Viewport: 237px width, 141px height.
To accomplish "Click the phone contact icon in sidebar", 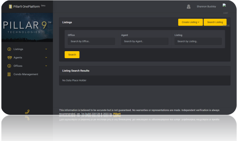I will 27,112.
